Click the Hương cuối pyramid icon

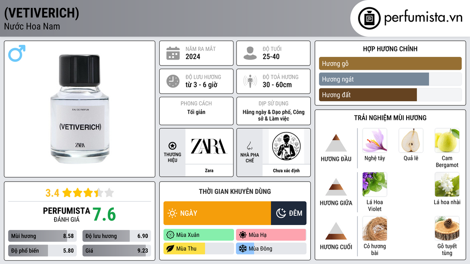(x=336, y=231)
